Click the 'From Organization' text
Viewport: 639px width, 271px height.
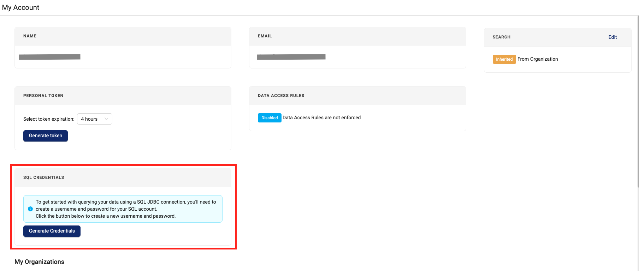click(538, 59)
